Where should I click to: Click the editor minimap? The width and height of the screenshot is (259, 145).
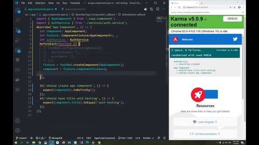pyautogui.click(x=161, y=19)
